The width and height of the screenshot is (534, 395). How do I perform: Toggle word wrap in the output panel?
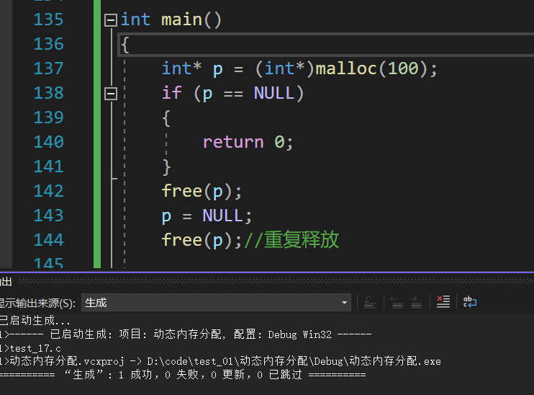[x=470, y=302]
